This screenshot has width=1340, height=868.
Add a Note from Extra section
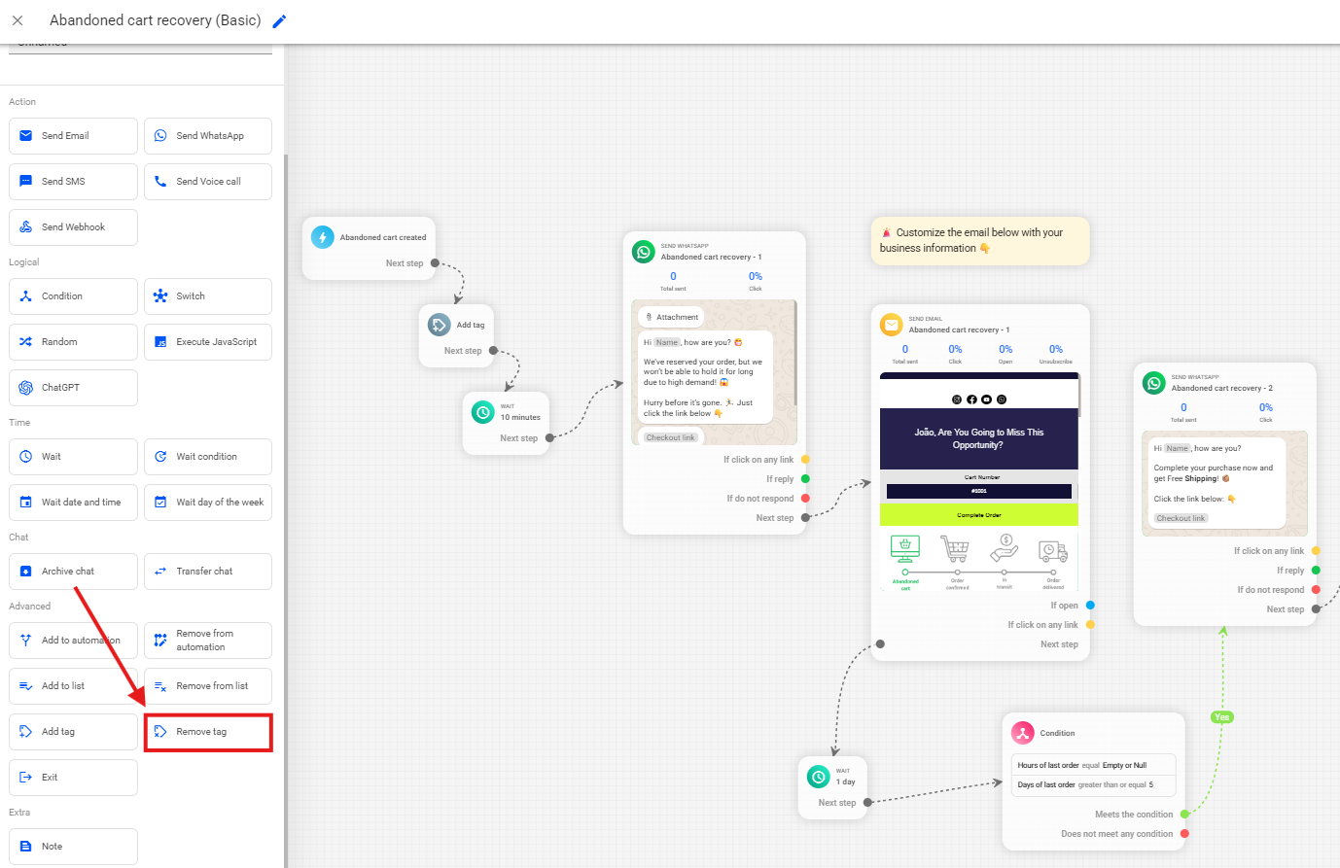73,847
